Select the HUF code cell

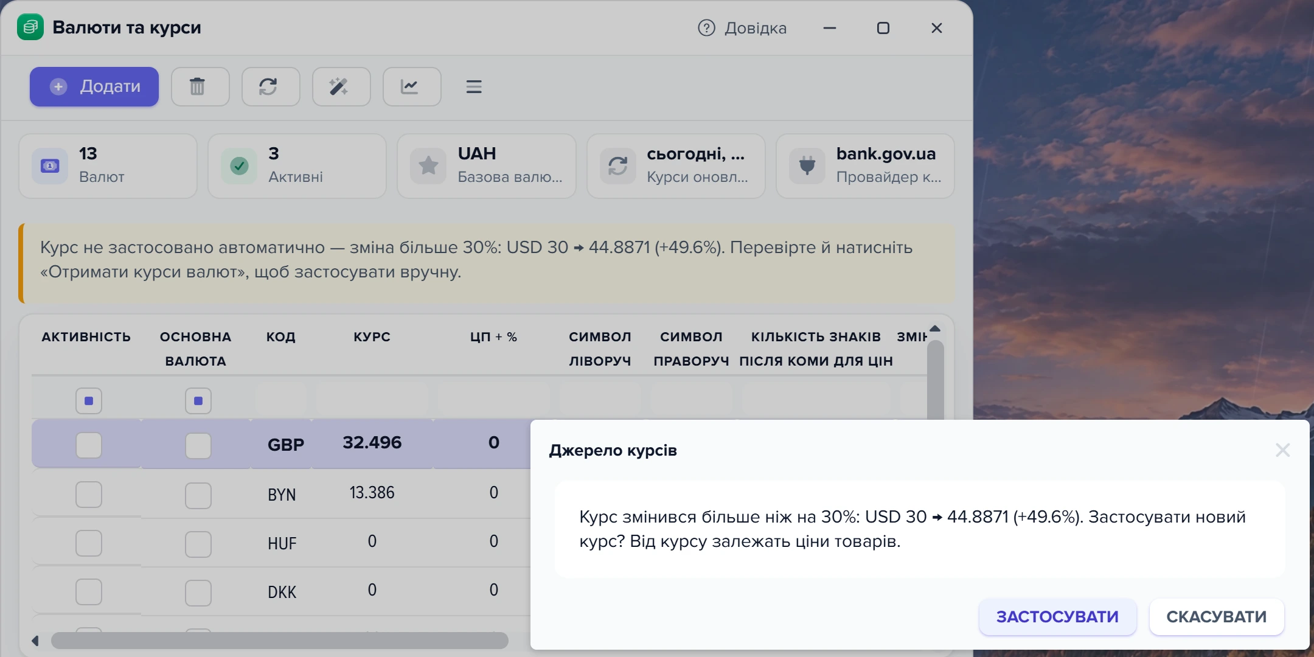pos(282,543)
